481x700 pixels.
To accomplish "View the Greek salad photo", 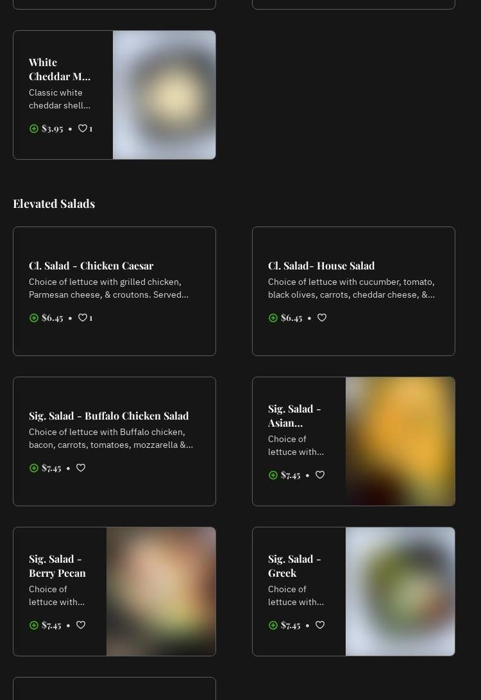I will click(400, 592).
